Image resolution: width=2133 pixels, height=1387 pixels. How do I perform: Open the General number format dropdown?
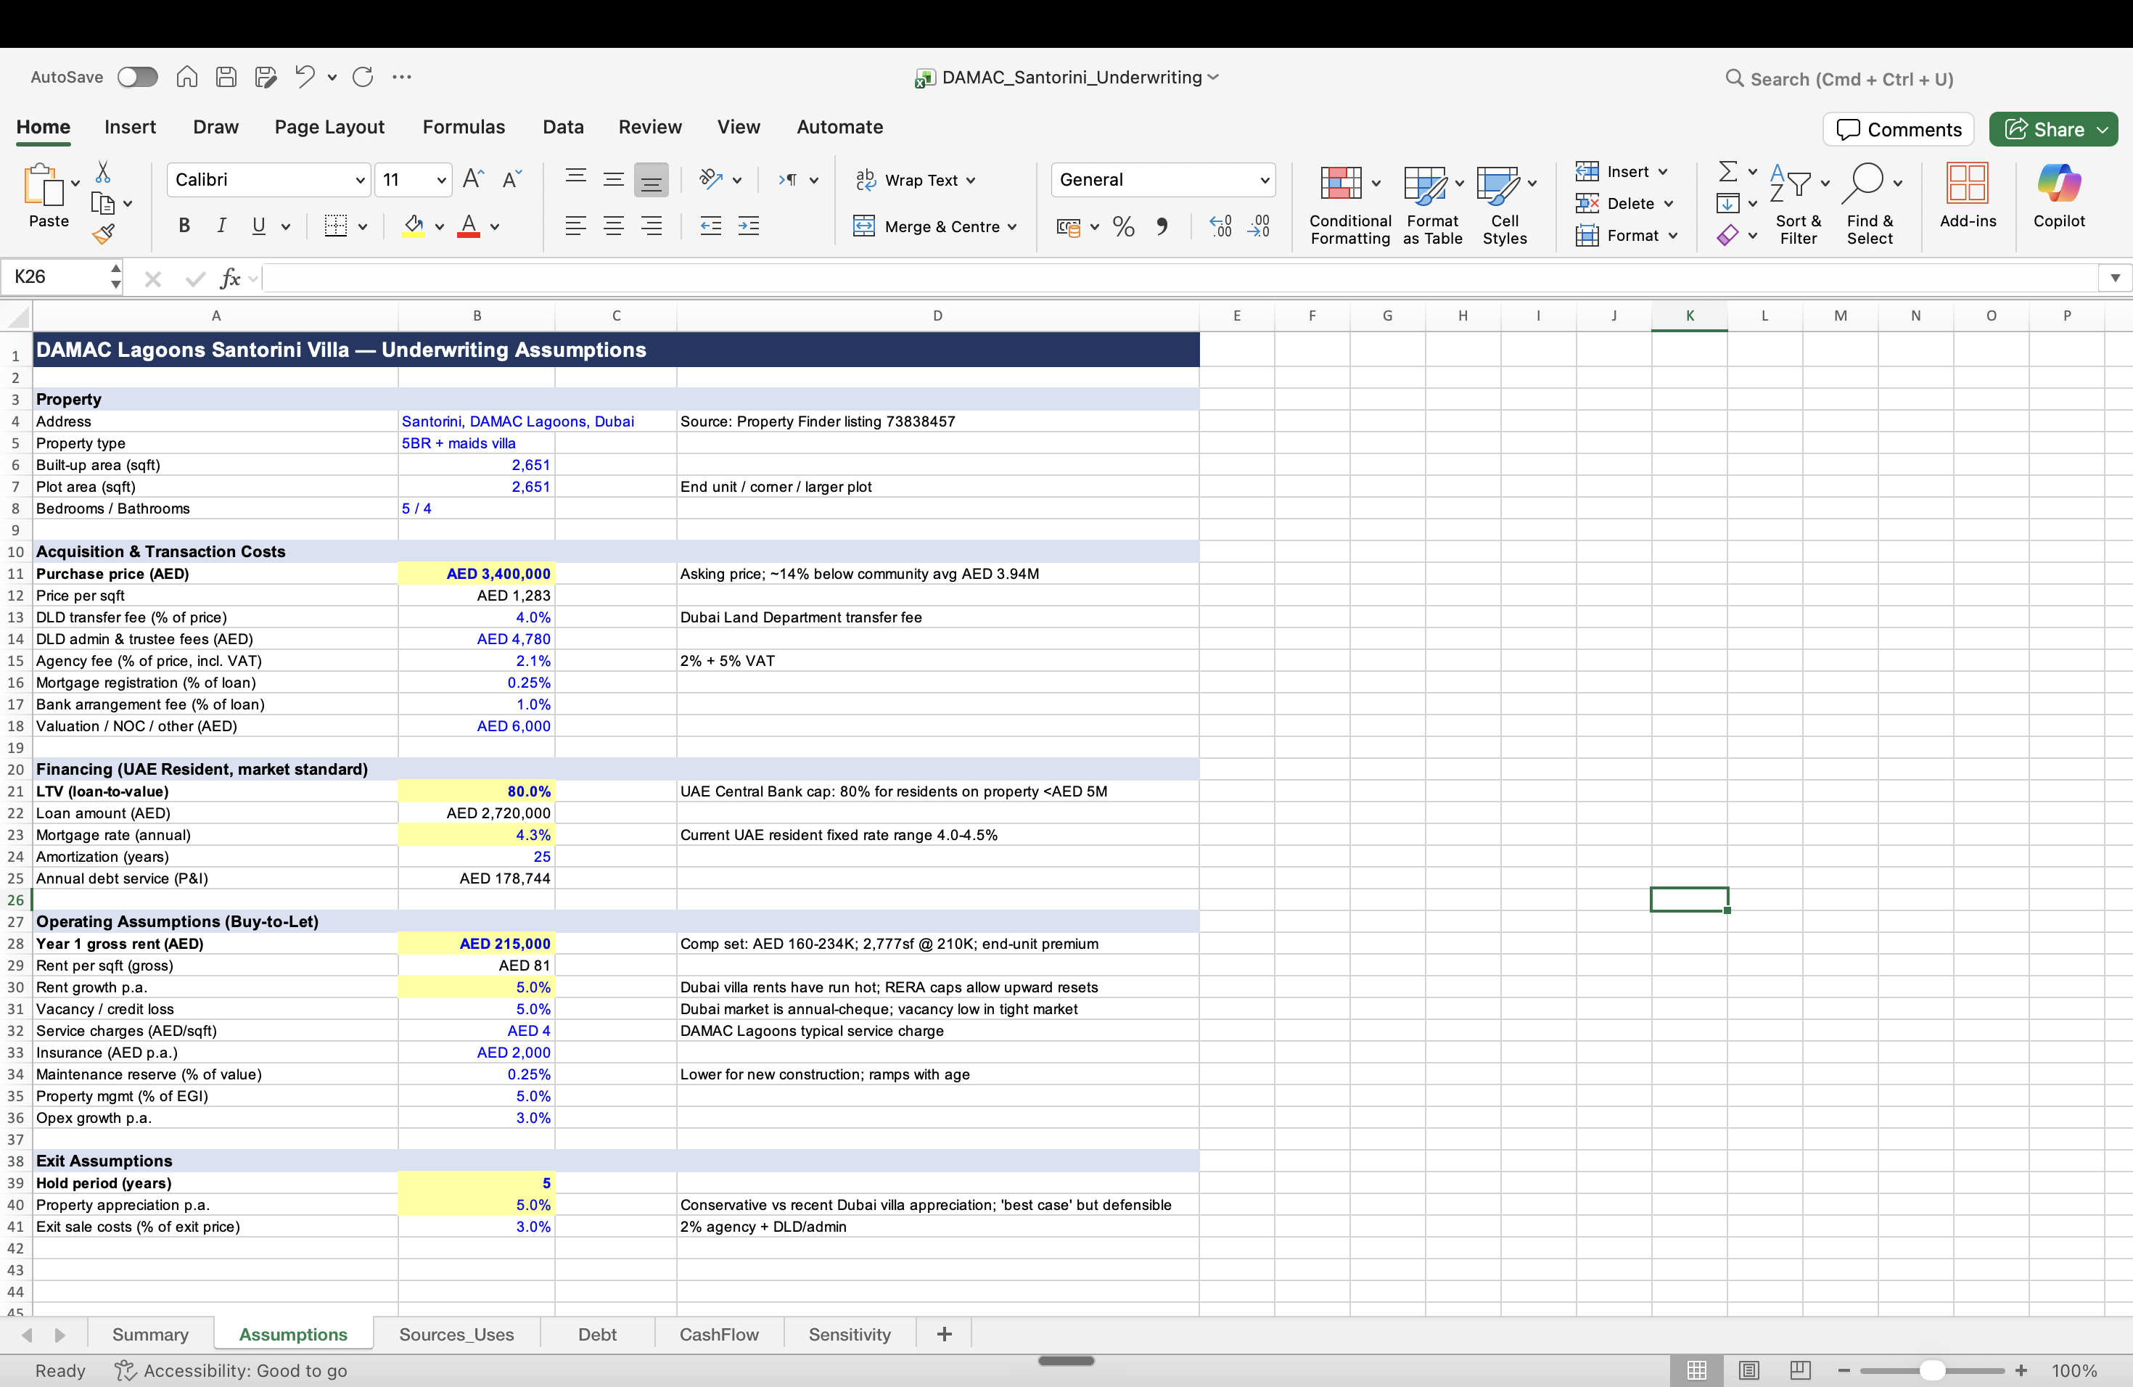(1265, 180)
